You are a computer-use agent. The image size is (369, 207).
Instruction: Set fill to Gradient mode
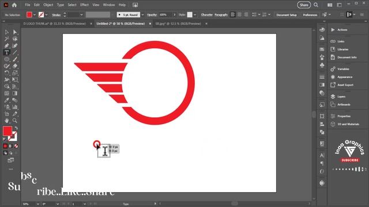10,146
